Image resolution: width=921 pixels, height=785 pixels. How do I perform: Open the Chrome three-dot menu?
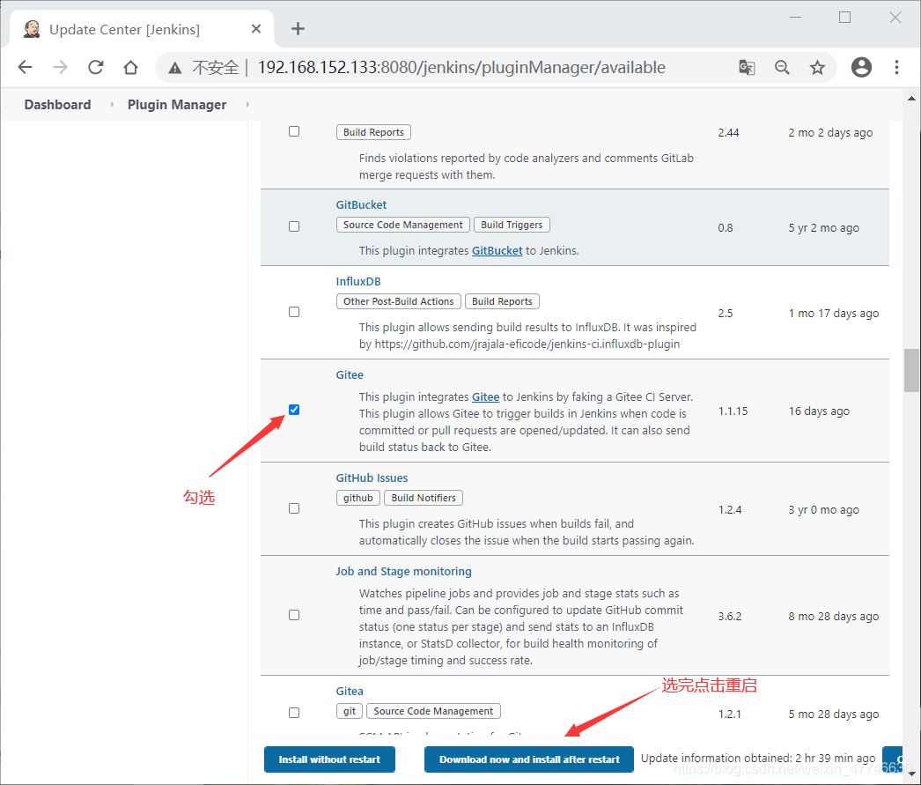896,68
